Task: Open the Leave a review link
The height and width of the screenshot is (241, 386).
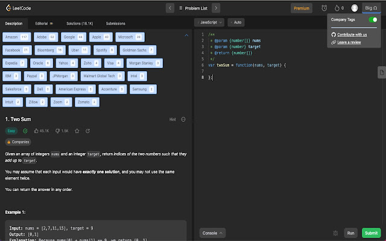Action: coord(349,42)
